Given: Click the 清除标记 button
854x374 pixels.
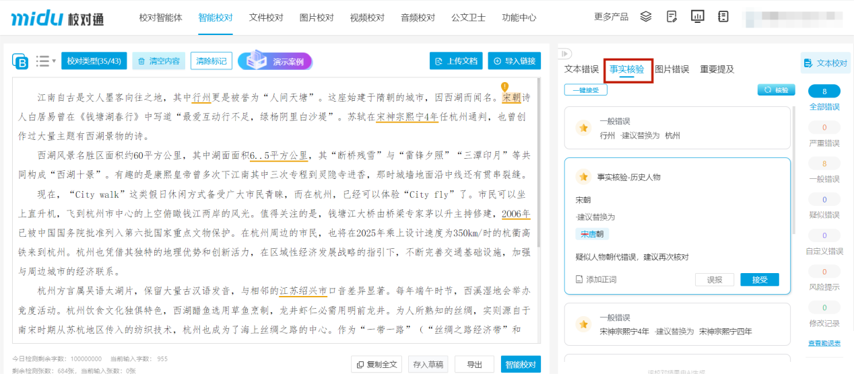Looking at the screenshot, I should tap(211, 61).
